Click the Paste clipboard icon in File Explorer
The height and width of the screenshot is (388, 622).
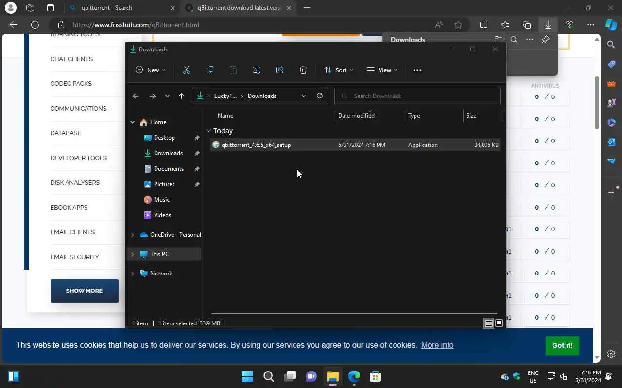pyautogui.click(x=233, y=70)
